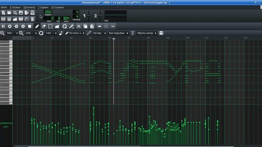Copy selected notes icon
The height and width of the screenshot is (147, 262).
click(x=85, y=26)
